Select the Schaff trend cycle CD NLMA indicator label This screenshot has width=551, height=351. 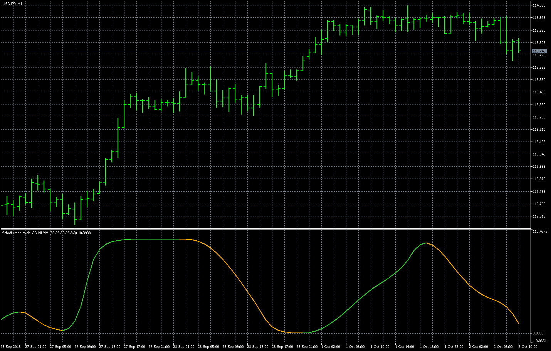tap(46, 233)
